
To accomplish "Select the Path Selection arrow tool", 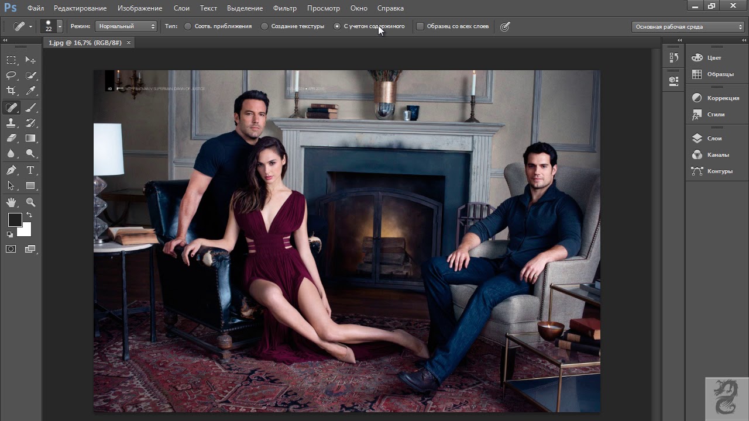I will (11, 186).
